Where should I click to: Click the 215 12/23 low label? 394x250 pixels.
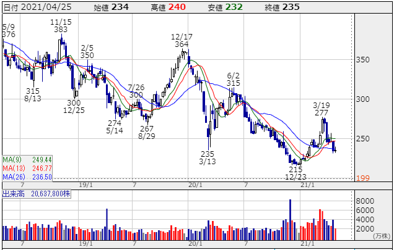click(295, 173)
